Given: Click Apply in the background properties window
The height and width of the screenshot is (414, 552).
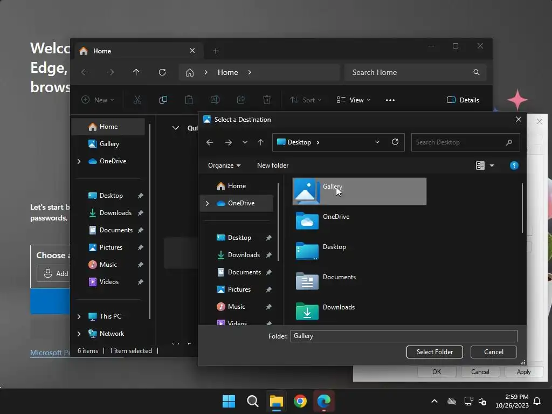Looking at the screenshot, I should click(x=523, y=372).
